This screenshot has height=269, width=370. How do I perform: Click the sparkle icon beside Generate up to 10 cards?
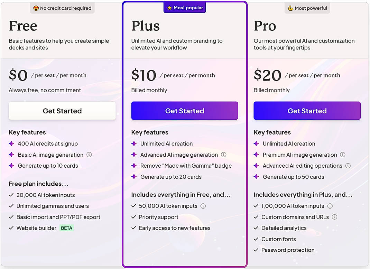coord(12,166)
